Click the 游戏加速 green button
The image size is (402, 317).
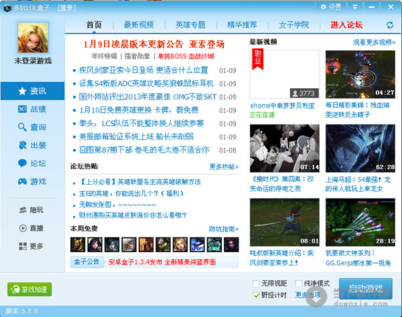pyautogui.click(x=29, y=290)
